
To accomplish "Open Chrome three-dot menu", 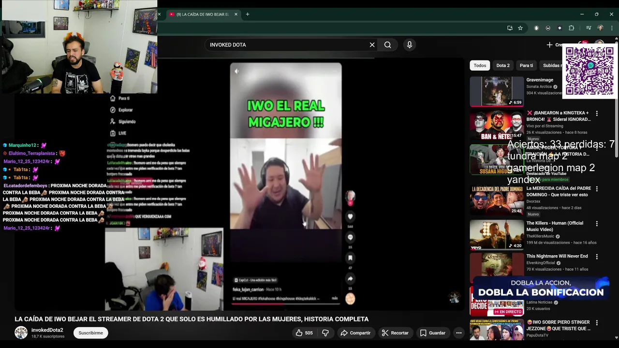I will tap(612, 28).
